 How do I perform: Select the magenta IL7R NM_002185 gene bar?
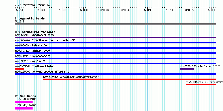pyautogui.click(x=24, y=102)
